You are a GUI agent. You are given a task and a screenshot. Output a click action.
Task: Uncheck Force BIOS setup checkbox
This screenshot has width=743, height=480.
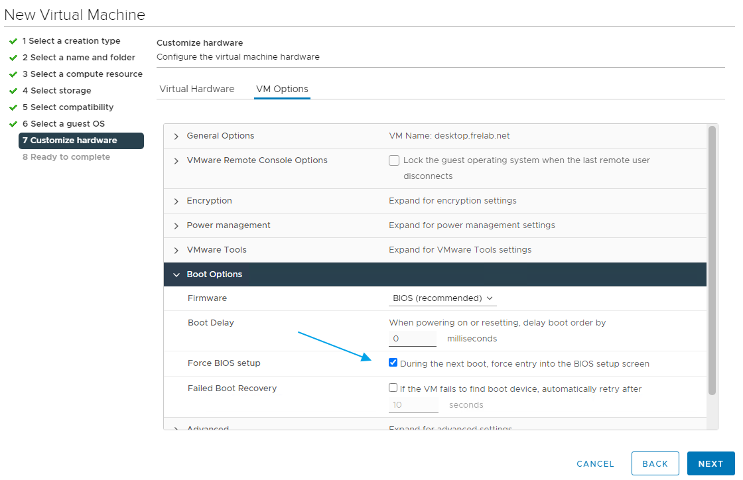coord(393,363)
